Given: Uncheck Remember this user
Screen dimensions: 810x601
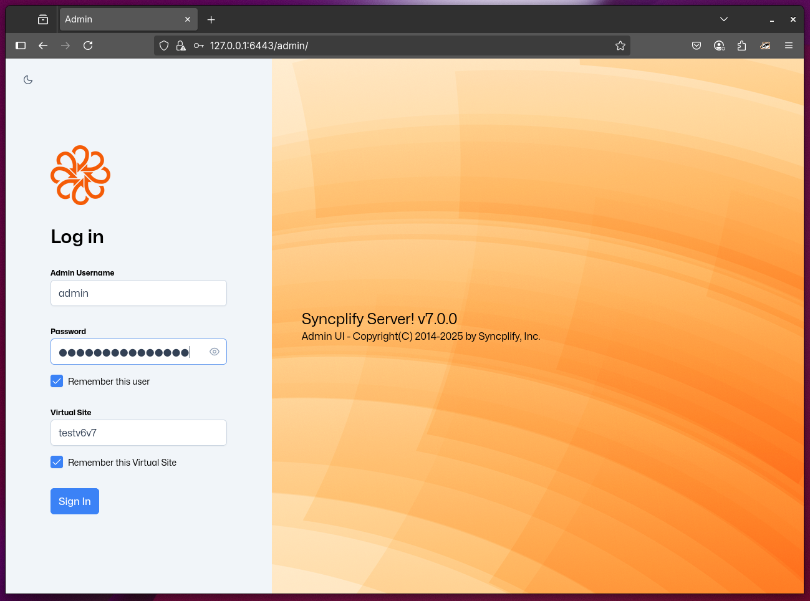Looking at the screenshot, I should [x=57, y=381].
